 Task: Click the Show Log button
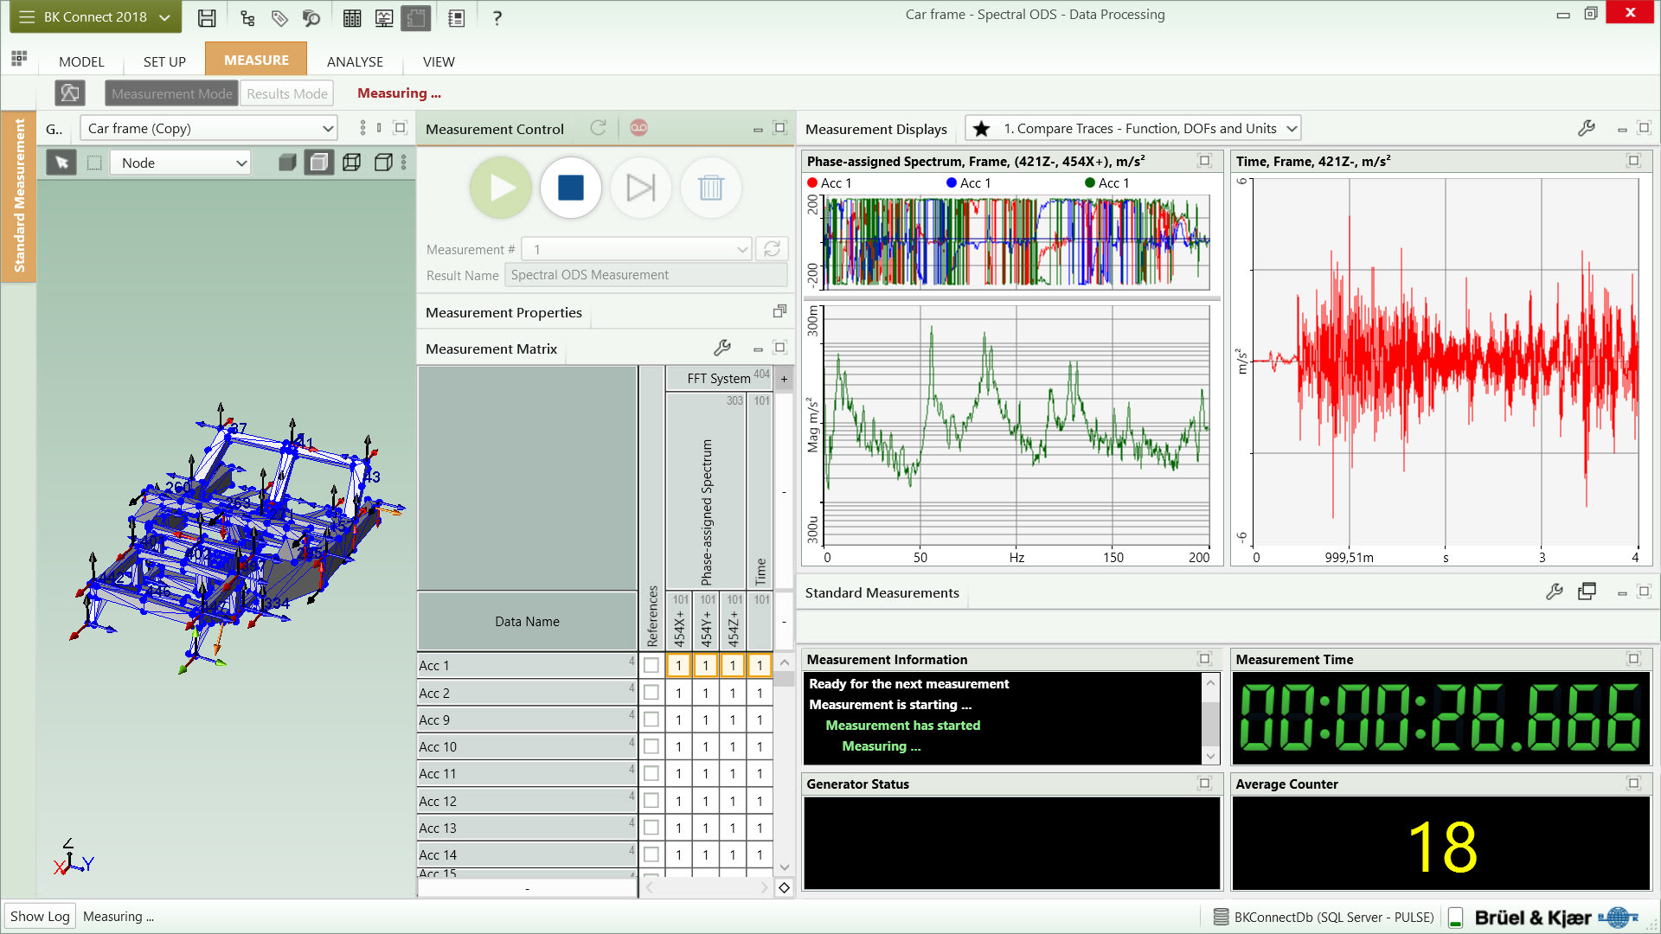pyautogui.click(x=40, y=917)
